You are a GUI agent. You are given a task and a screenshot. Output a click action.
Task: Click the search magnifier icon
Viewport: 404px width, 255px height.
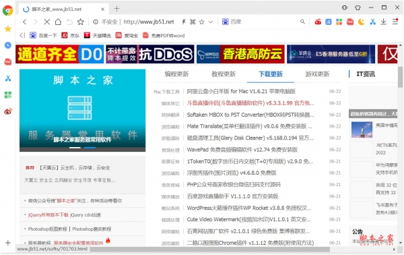(302, 22)
